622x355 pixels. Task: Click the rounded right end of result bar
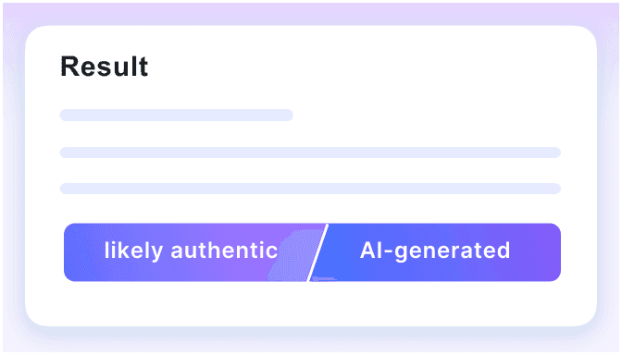552,252
